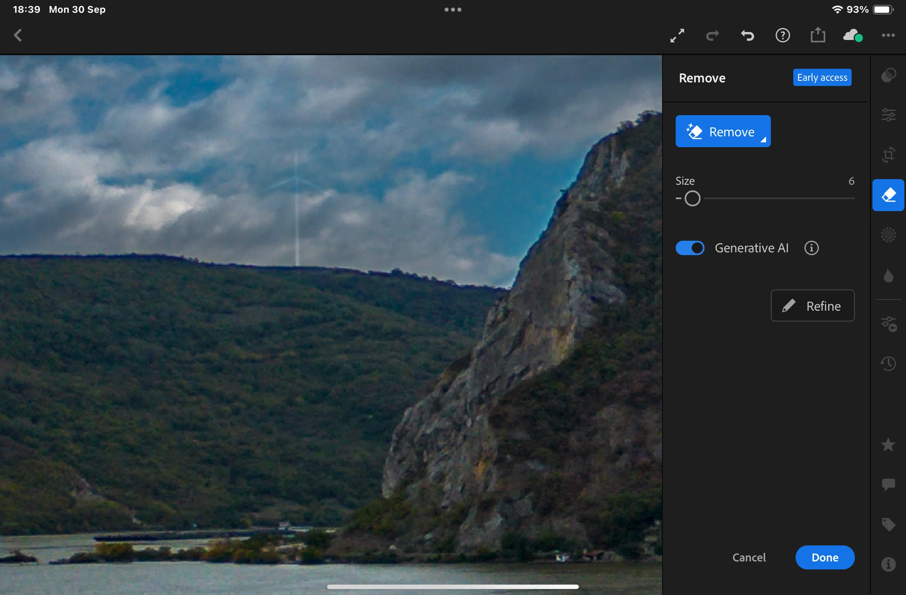Open the comments speech bubble panel
Screen dimensions: 906x595
pyautogui.click(x=888, y=485)
